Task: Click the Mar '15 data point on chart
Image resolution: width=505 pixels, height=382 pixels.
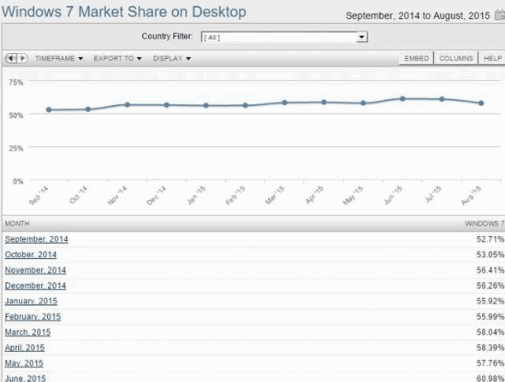Action: coord(285,103)
